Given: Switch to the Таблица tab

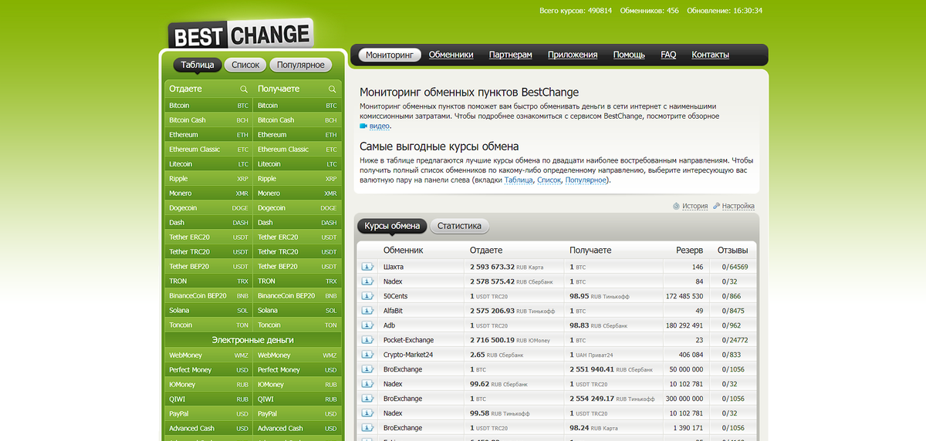Looking at the screenshot, I should [198, 65].
